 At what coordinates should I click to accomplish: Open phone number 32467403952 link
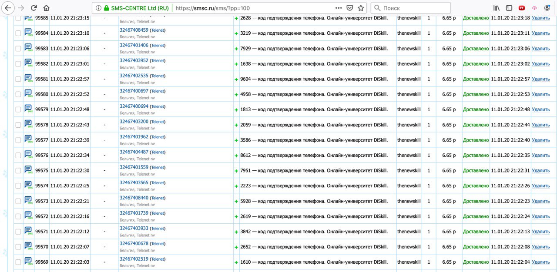click(134, 60)
